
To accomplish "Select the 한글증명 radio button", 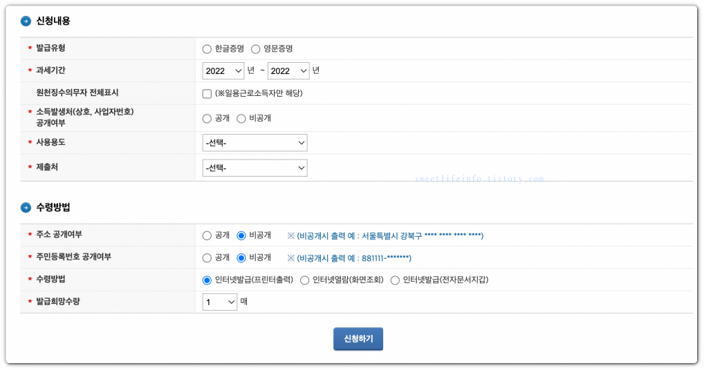I will 207,49.
